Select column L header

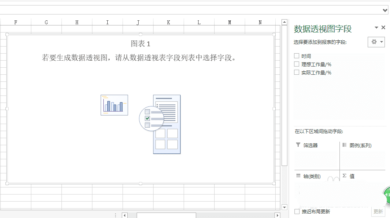point(199,22)
